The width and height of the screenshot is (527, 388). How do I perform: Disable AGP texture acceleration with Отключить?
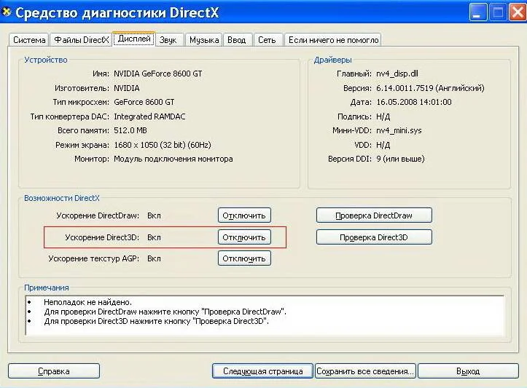click(244, 258)
